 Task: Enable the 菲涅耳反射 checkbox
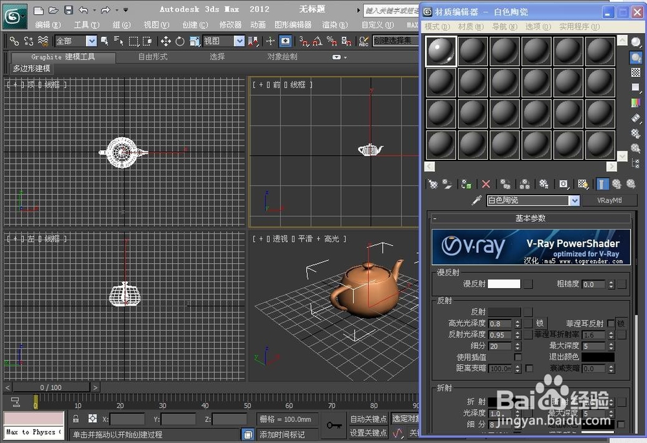coord(611,323)
